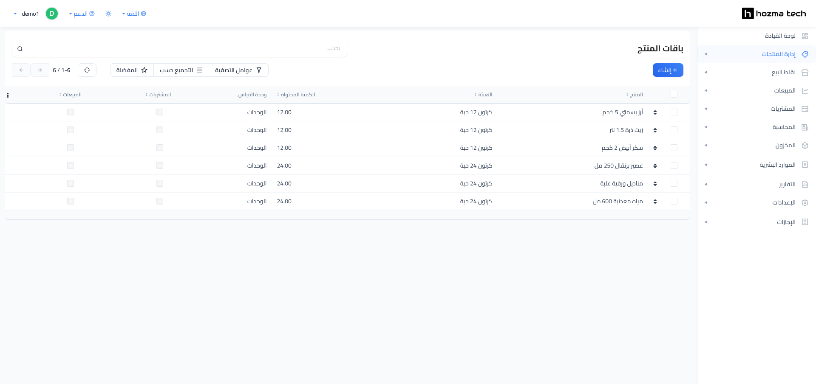Select the row checkbox for سكر أبيض 2 كجم
Viewport: 816px width, 384px height.
tap(674, 148)
